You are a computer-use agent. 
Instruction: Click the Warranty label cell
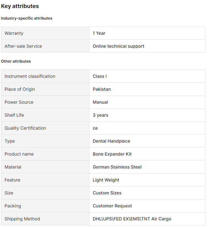click(14, 33)
